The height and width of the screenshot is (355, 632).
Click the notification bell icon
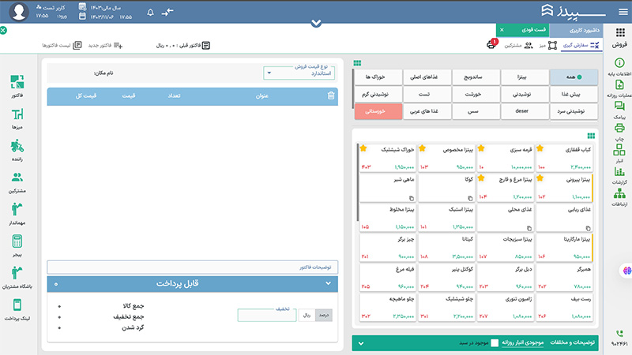coord(150,13)
